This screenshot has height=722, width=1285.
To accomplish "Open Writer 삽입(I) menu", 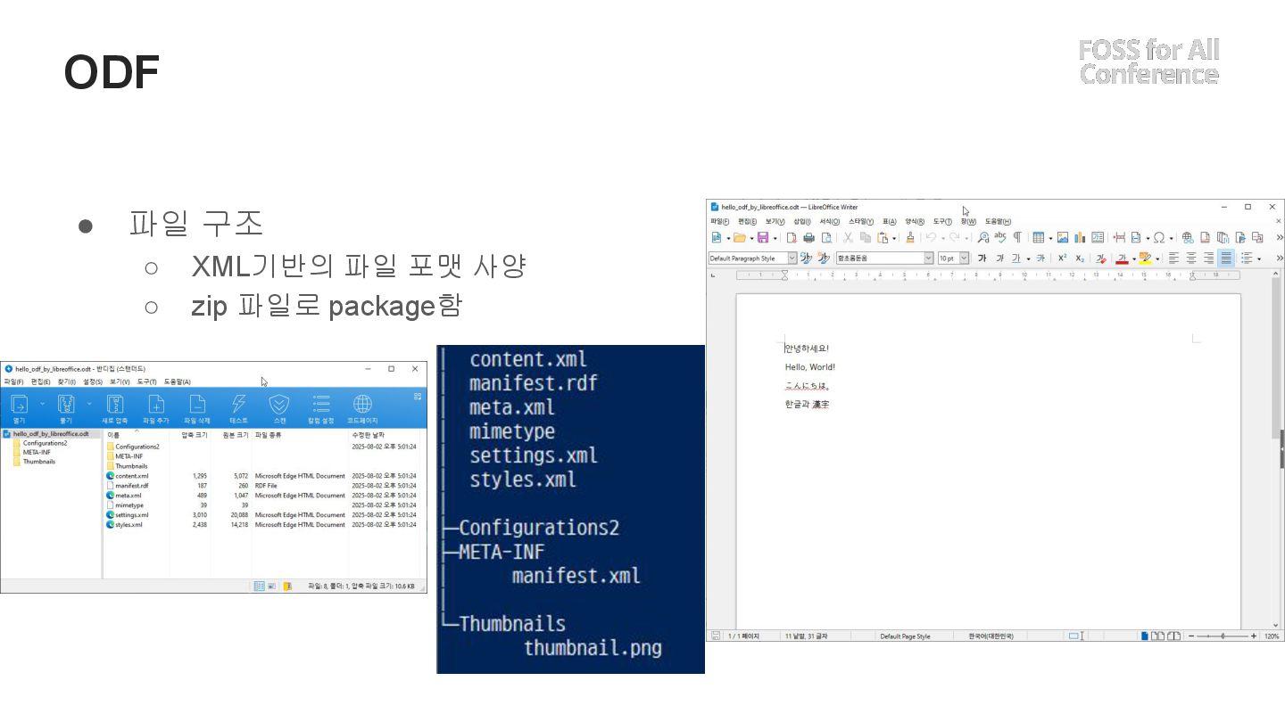I will (801, 221).
